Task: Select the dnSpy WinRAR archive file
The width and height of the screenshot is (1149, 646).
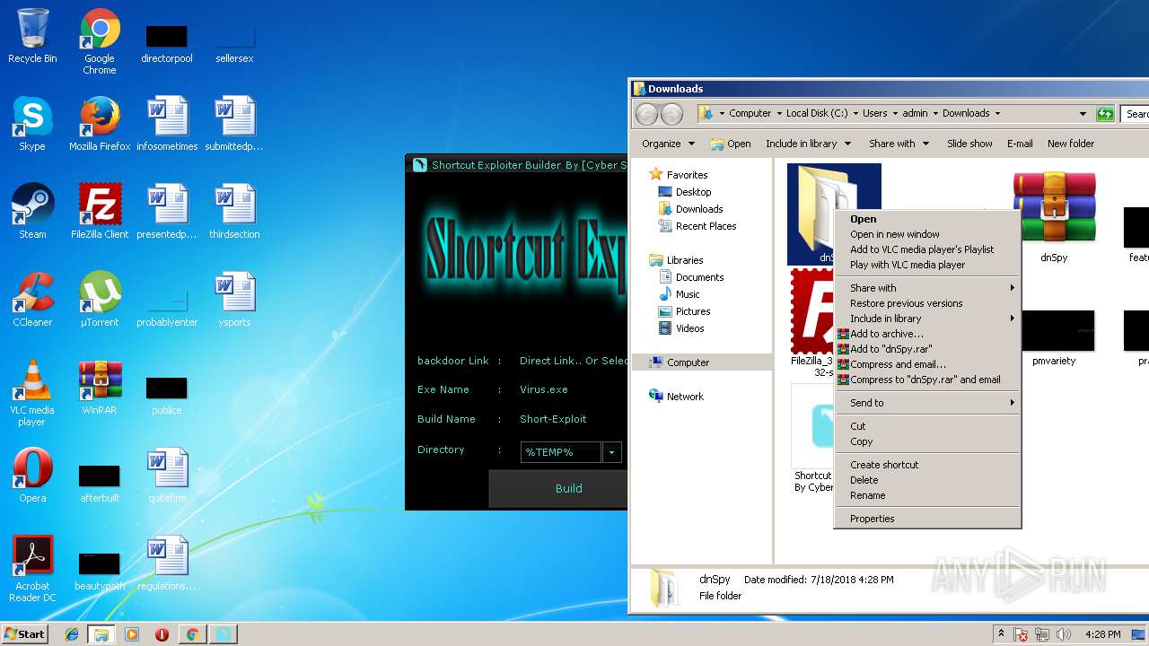Action: [x=1054, y=215]
